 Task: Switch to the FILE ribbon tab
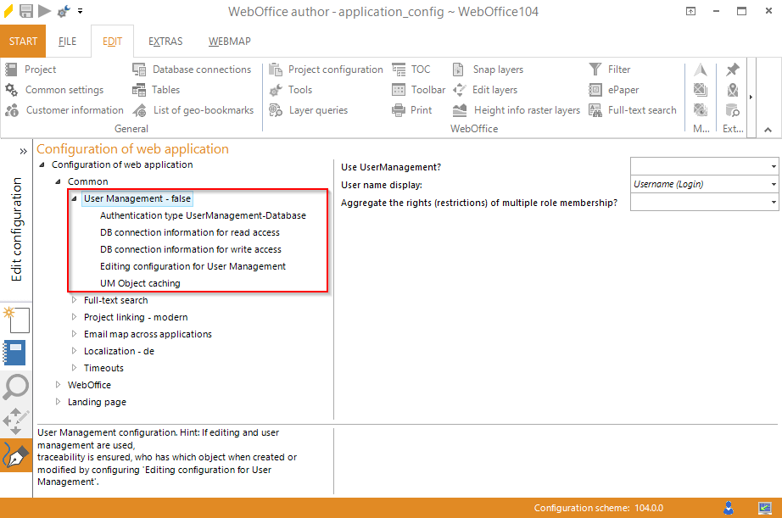click(67, 41)
